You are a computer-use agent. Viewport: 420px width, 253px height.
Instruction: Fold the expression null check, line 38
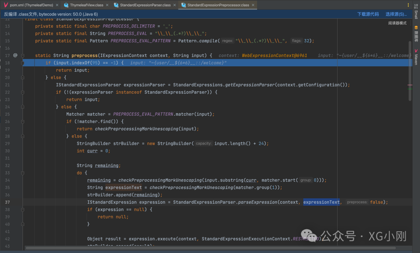[x=23, y=210]
